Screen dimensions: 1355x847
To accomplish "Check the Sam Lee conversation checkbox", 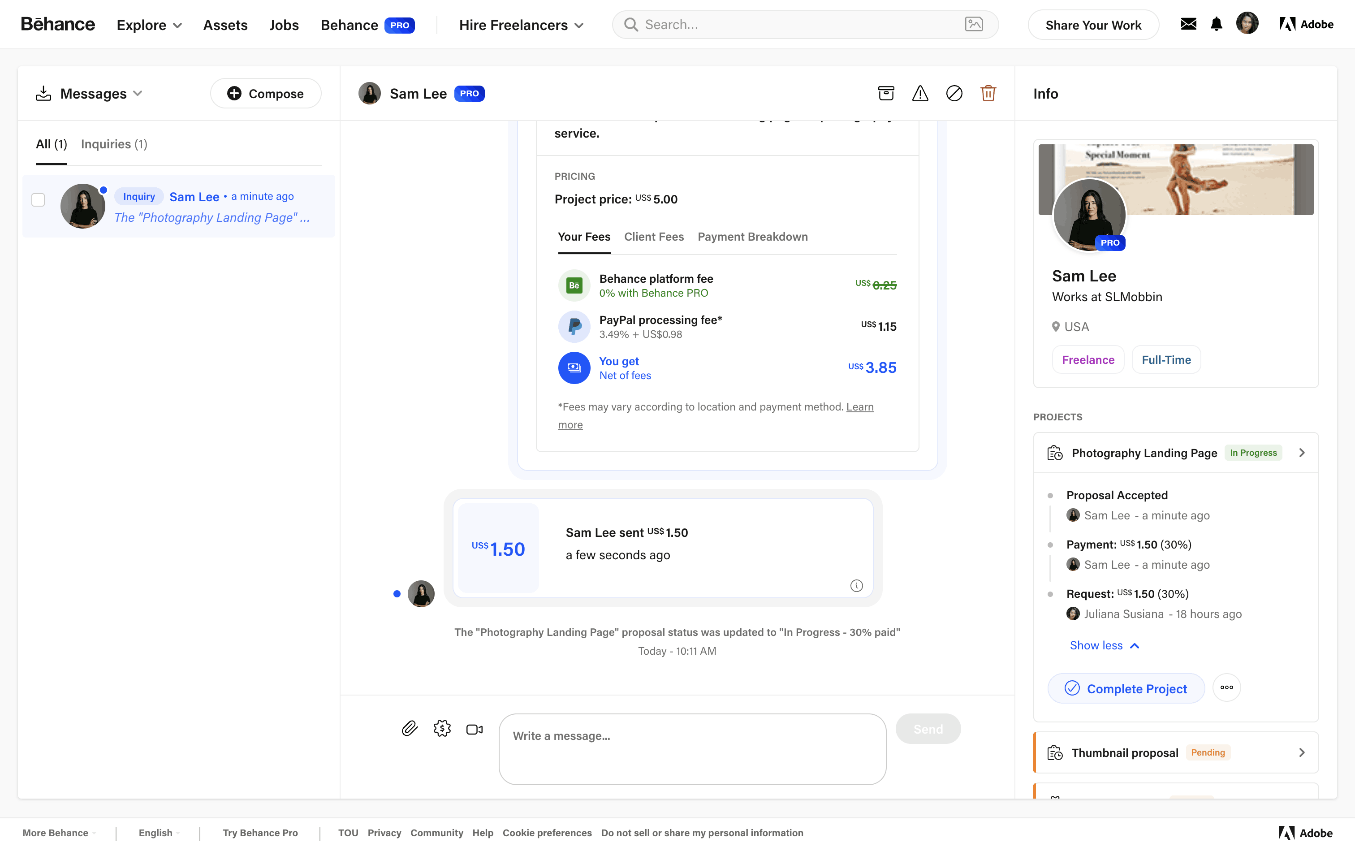I will (38, 200).
